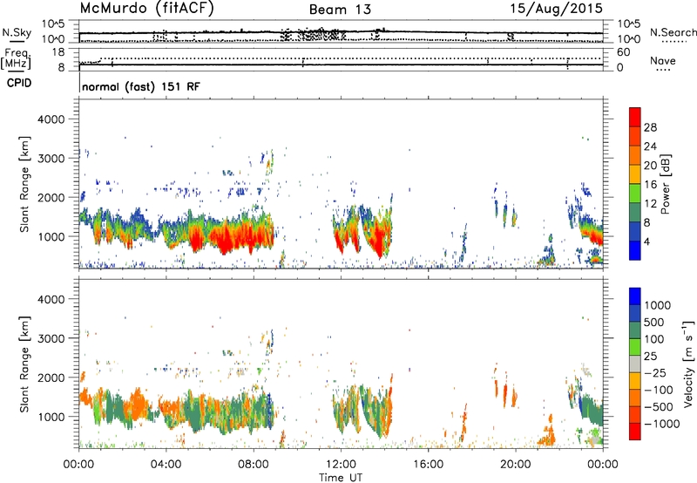The height and width of the screenshot is (483, 697).
Task: Click the "normal (fast) 151 RF" text
Action: coord(141,86)
